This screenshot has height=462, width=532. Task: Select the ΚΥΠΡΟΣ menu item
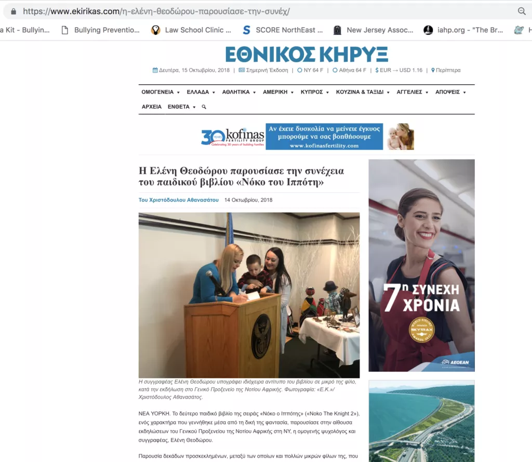coord(314,92)
